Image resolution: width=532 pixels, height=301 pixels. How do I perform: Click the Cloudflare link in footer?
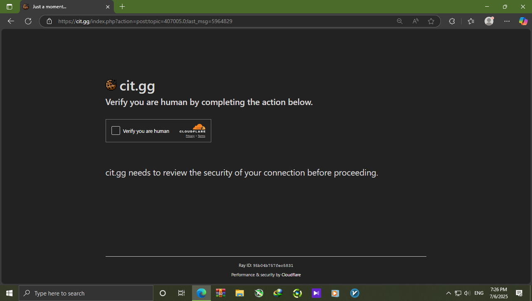[291, 275]
